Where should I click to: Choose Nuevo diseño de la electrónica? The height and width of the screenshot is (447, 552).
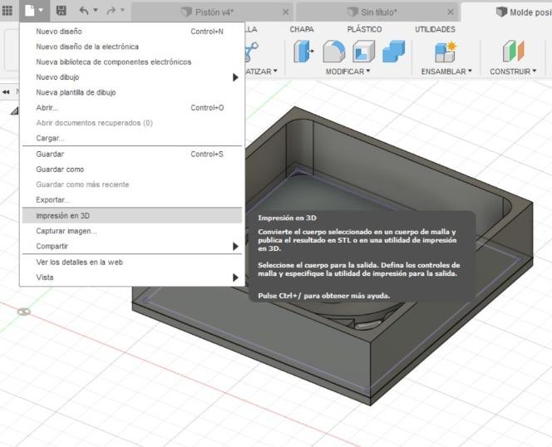point(132,47)
